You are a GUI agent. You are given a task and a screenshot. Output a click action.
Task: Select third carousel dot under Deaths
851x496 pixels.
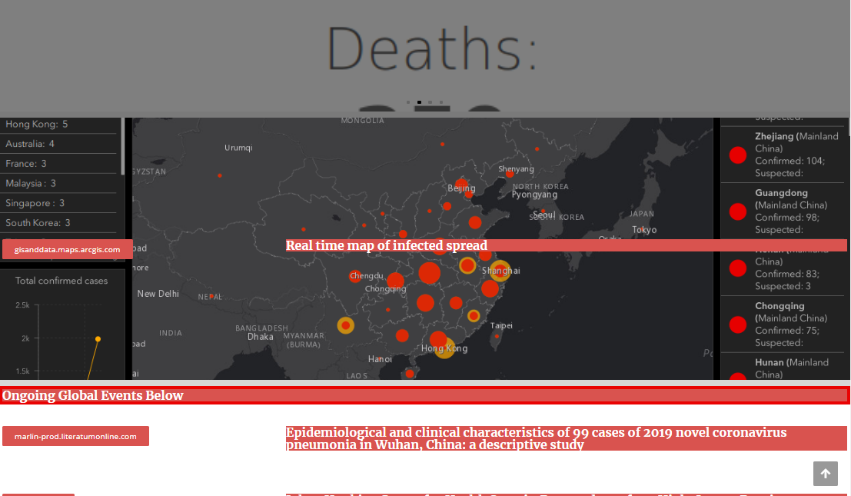[x=430, y=102]
